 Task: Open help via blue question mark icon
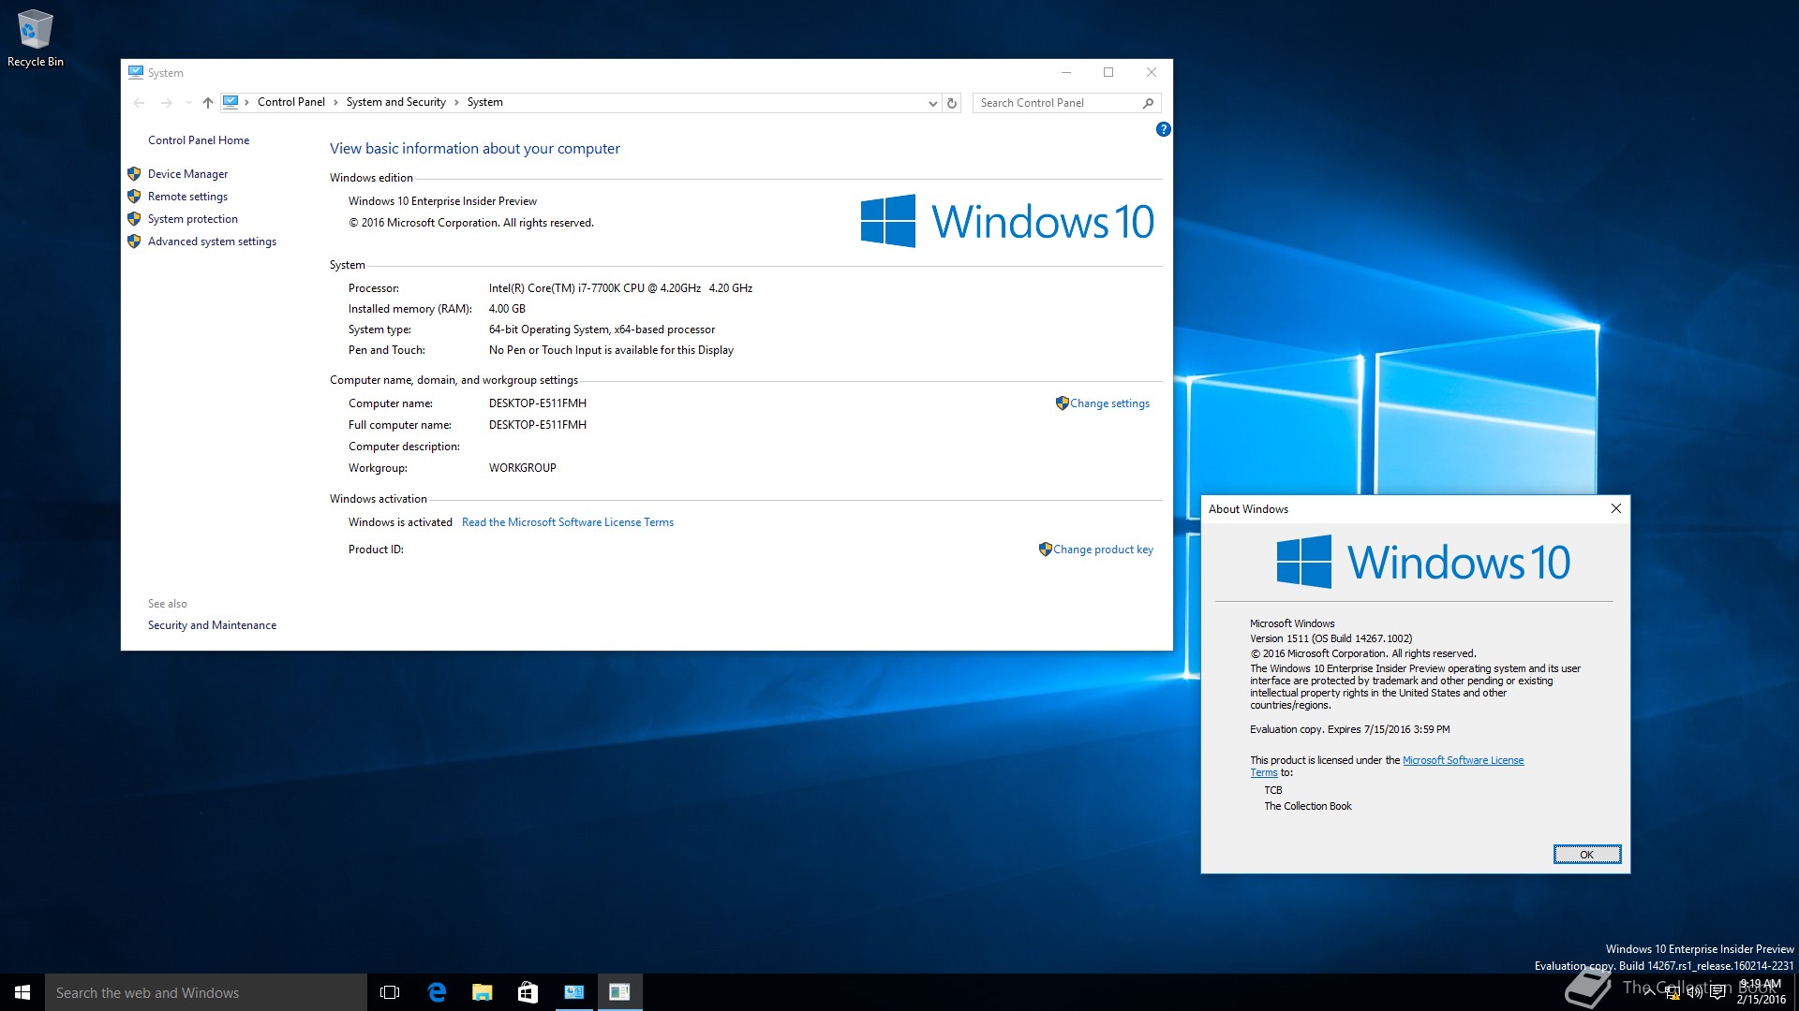pos(1163,129)
